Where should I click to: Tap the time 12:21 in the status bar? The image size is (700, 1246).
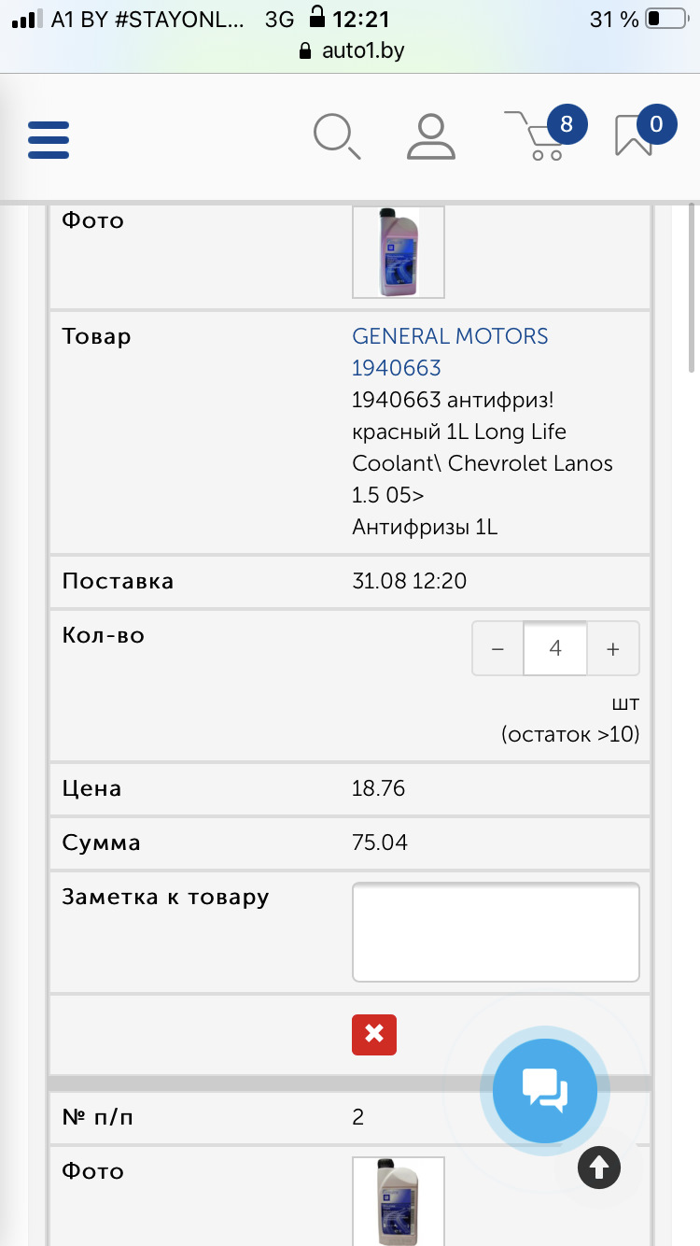pyautogui.click(x=361, y=20)
